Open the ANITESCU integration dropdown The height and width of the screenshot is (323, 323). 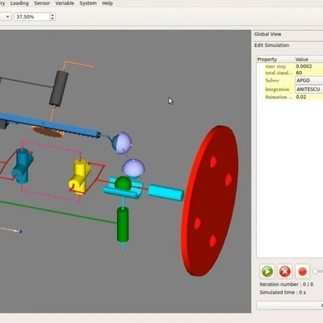pos(309,89)
